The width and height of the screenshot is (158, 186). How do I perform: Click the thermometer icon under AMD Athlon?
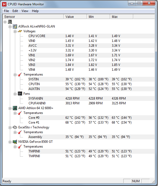point(20,113)
